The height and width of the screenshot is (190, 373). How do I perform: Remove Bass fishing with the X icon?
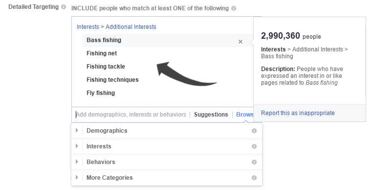241,42
